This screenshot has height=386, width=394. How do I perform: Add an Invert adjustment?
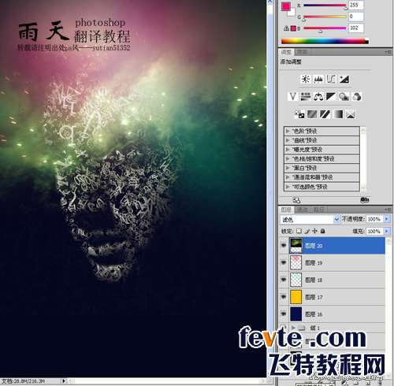[299, 114]
